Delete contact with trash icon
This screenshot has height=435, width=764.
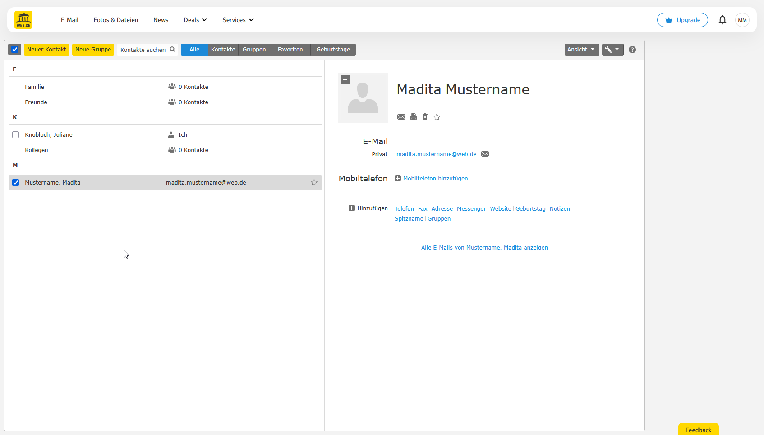[425, 117]
